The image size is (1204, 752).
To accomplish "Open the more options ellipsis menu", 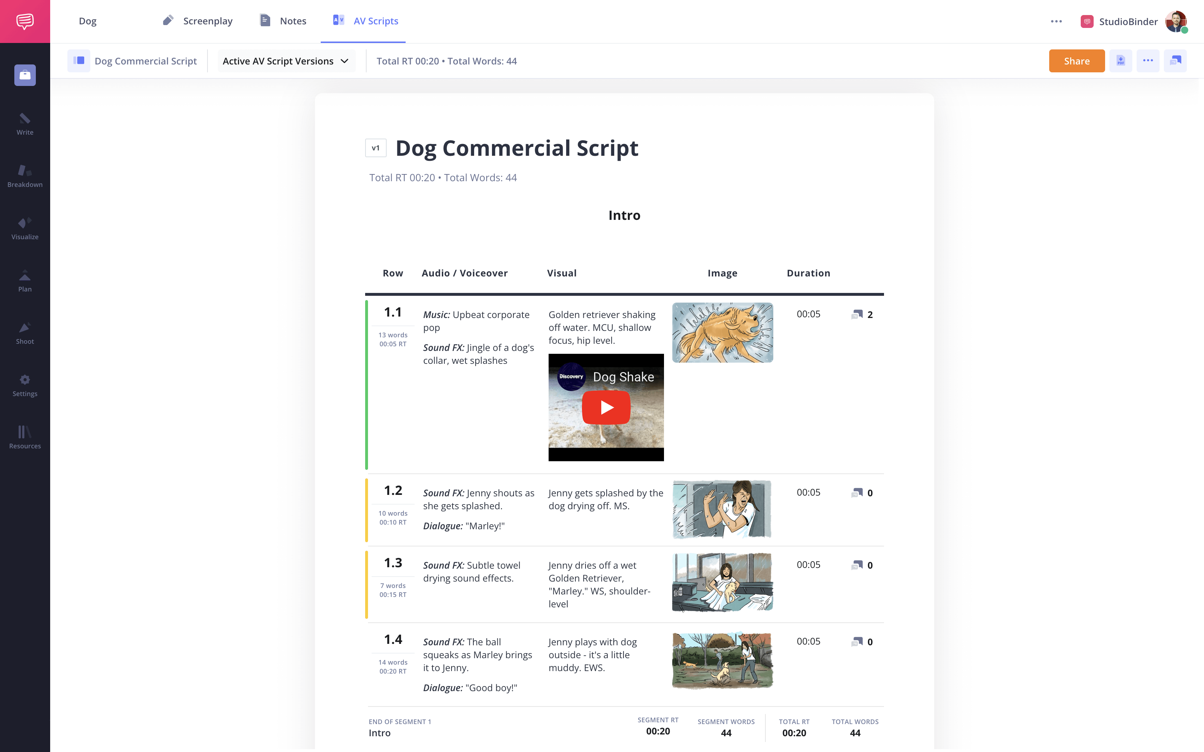I will click(1148, 61).
